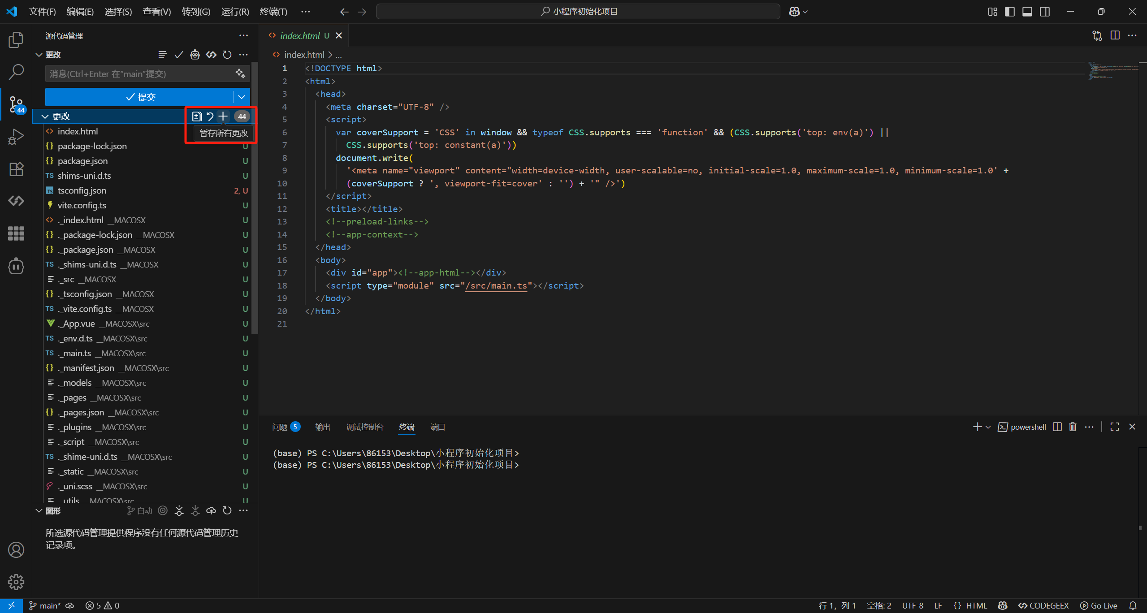Open more actions menu in terminal panel
Viewport: 1147px width, 613px height.
click(x=1089, y=427)
